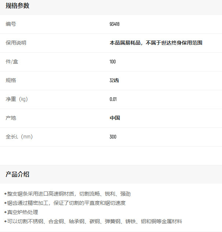Click the diamond bullet before 整支锯条
Image resolution: width=222 pixels, height=232 pixels.
click(6, 194)
